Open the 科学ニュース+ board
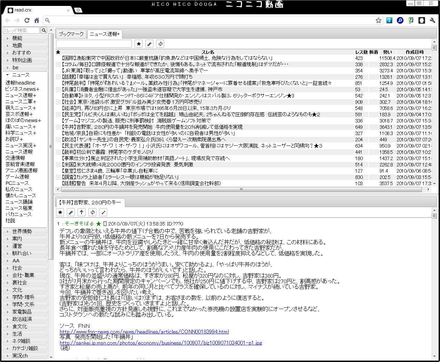The image size is (440, 362). click(x=21, y=133)
